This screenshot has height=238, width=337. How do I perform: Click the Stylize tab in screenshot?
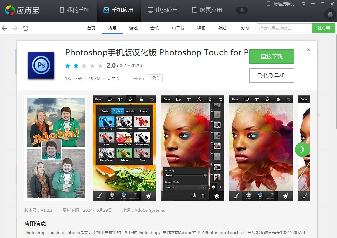pos(118,111)
